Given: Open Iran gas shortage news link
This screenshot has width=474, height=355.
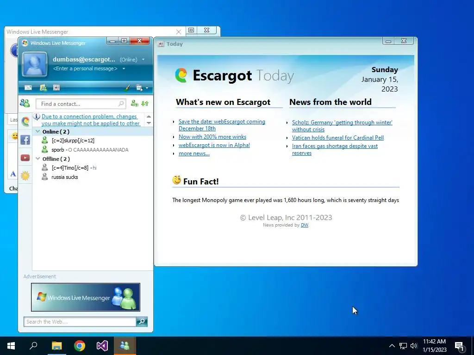Looking at the screenshot, I should point(335,149).
